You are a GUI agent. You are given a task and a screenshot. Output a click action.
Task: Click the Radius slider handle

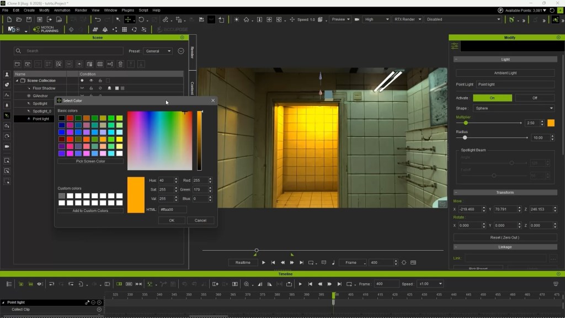(x=465, y=137)
